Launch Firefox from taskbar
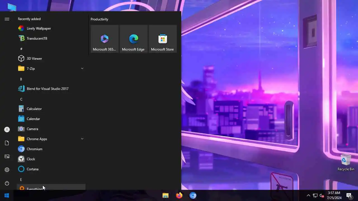358x201 pixels. 179,195
